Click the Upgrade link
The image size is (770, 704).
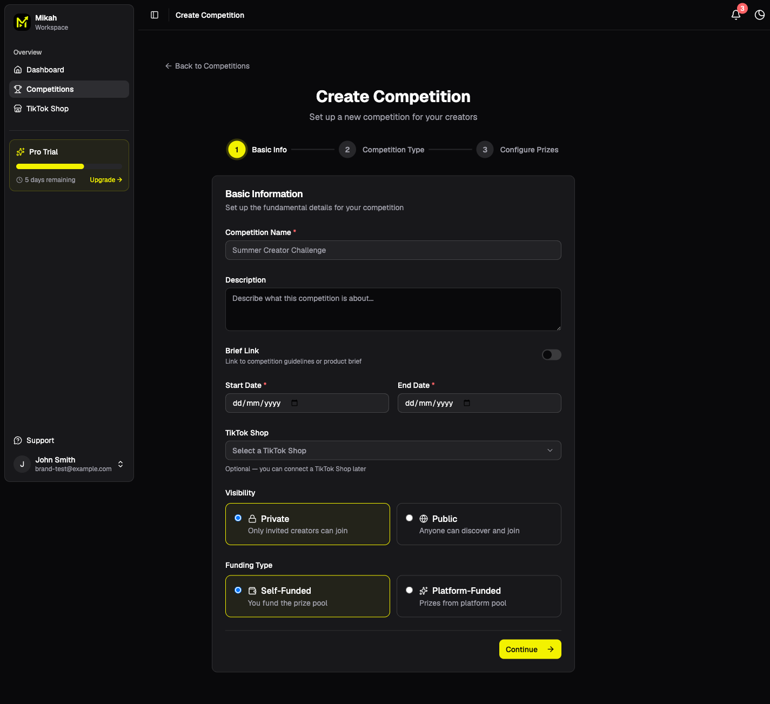[106, 180]
